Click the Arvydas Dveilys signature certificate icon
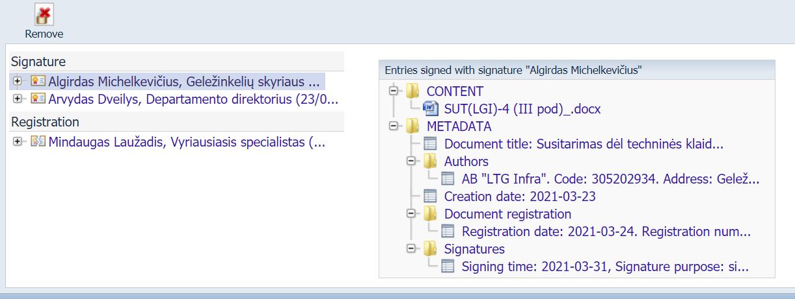The width and height of the screenshot is (795, 299). (38, 99)
